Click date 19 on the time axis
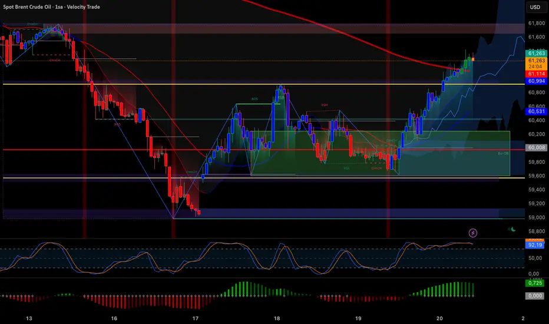Image resolution: width=549 pixels, height=324 pixels. pos(358,318)
